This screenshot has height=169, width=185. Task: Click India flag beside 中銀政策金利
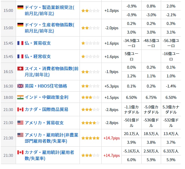[20, 97]
